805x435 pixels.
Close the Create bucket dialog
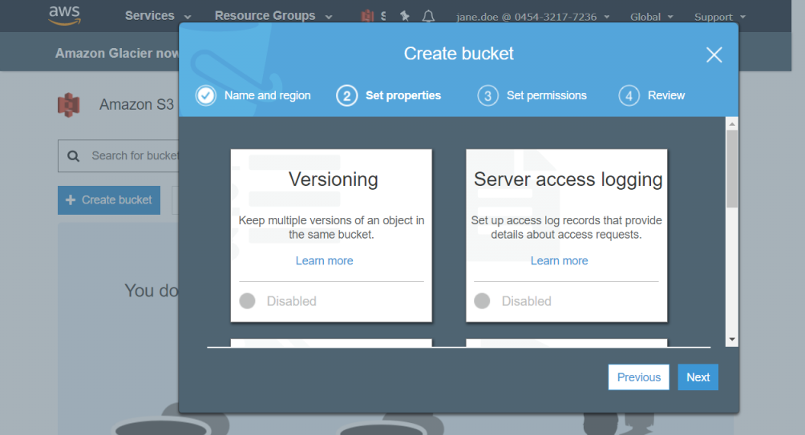(x=714, y=55)
